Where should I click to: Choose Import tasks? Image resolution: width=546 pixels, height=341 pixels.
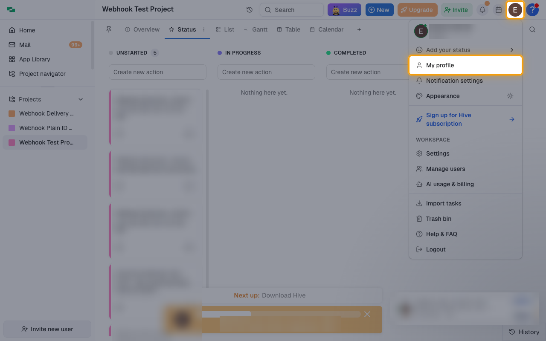pos(465,203)
